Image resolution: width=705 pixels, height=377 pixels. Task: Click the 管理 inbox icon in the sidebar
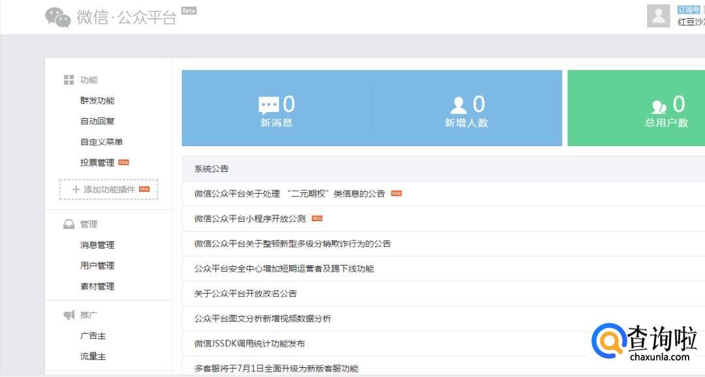(69, 224)
